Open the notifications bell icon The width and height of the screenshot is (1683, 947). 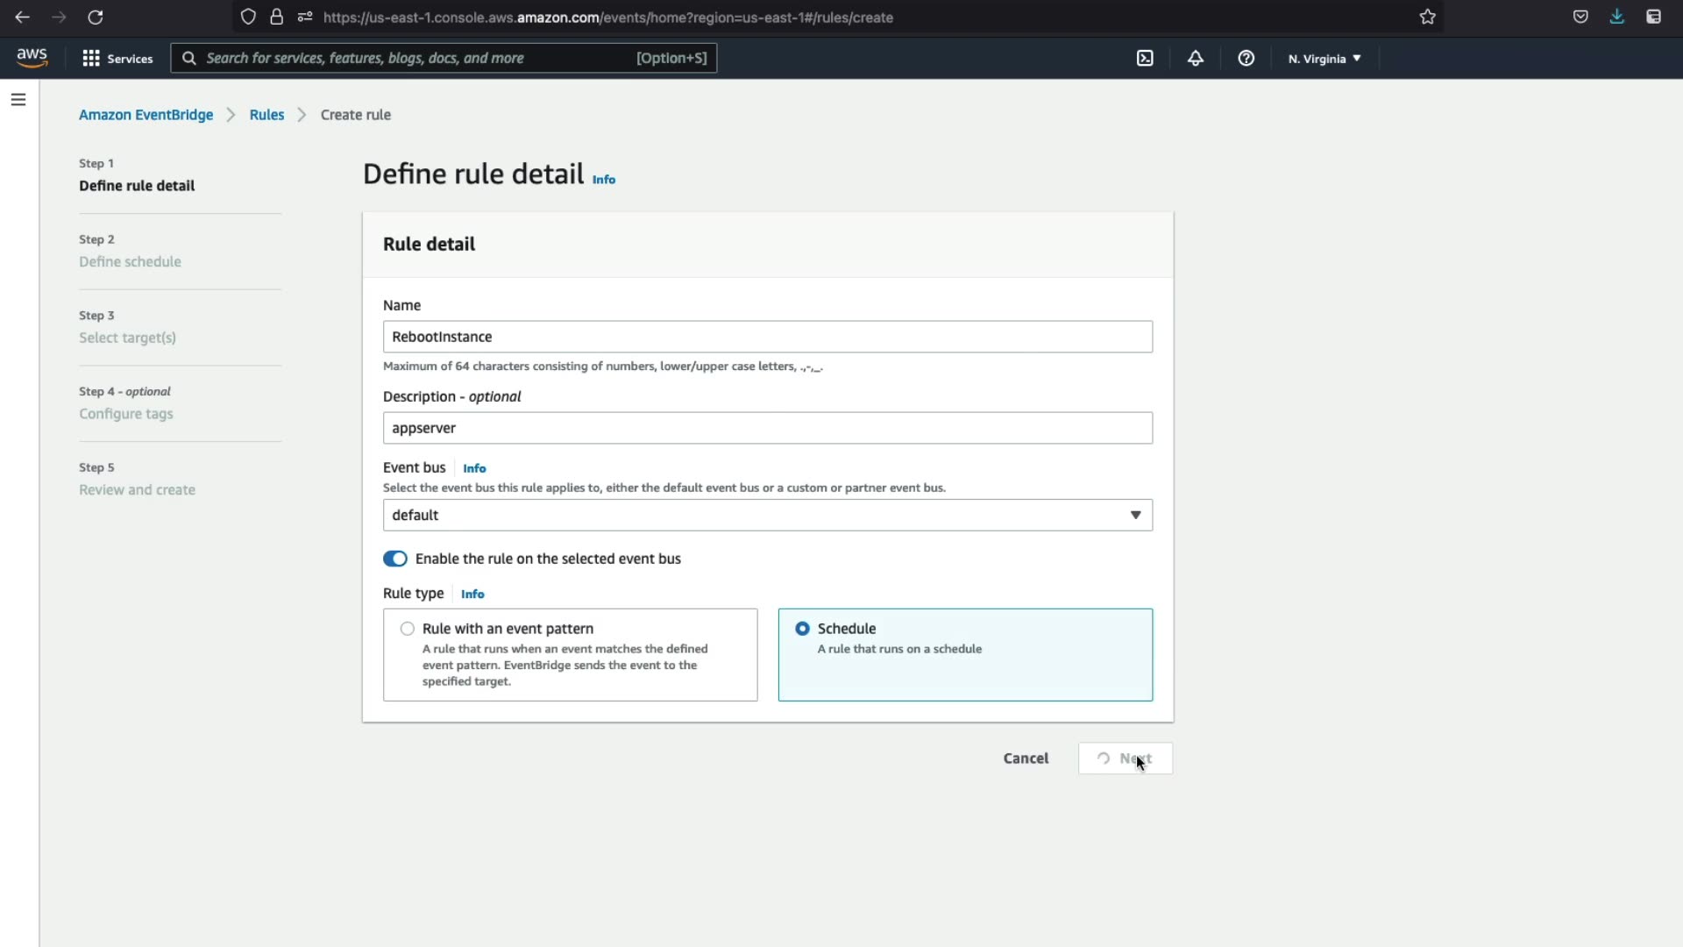1196,58
